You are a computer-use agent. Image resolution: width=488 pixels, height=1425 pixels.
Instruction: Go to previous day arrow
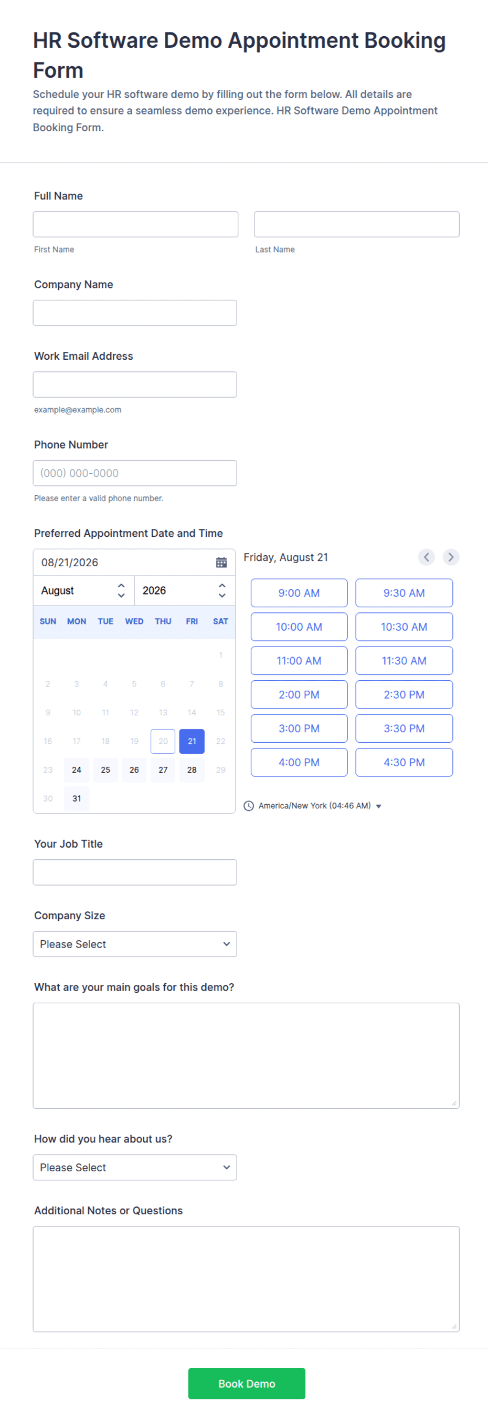426,557
